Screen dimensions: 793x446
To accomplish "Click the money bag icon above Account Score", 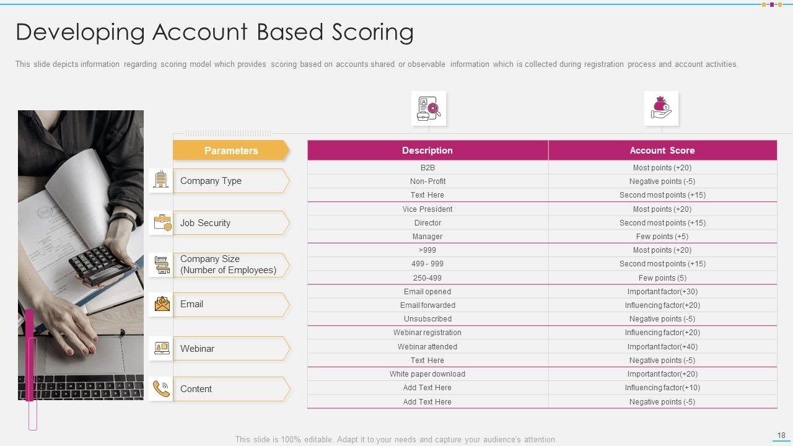I will click(661, 108).
